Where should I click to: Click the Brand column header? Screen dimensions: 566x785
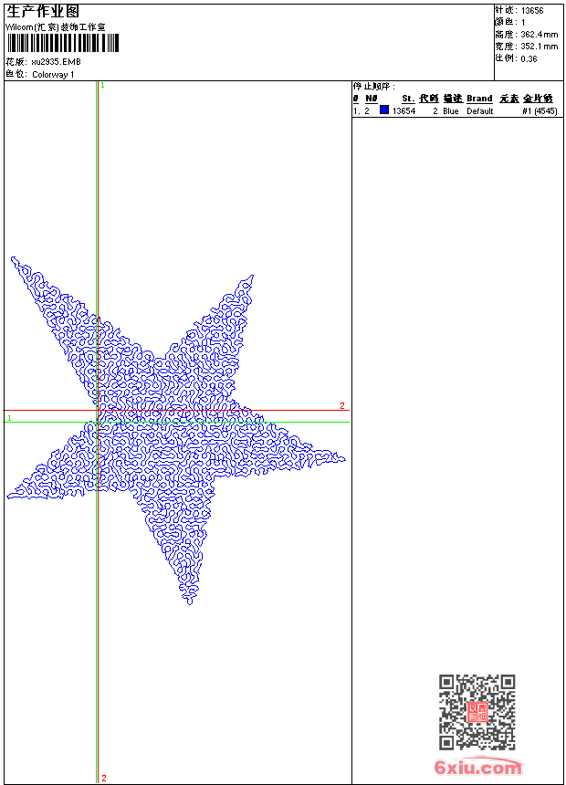click(x=479, y=99)
